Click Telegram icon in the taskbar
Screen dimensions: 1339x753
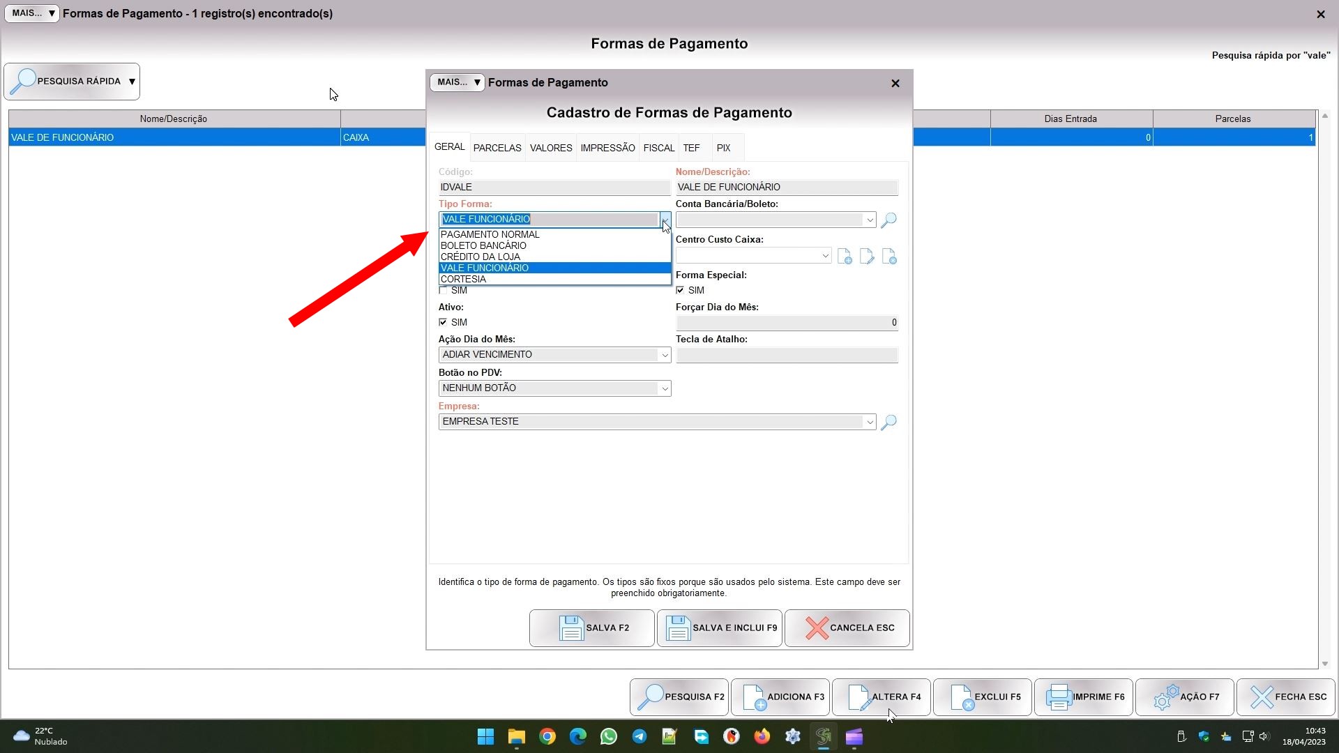coord(639,736)
